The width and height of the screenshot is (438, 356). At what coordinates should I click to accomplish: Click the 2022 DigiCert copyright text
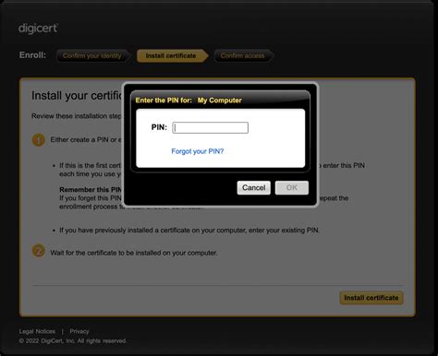73,341
